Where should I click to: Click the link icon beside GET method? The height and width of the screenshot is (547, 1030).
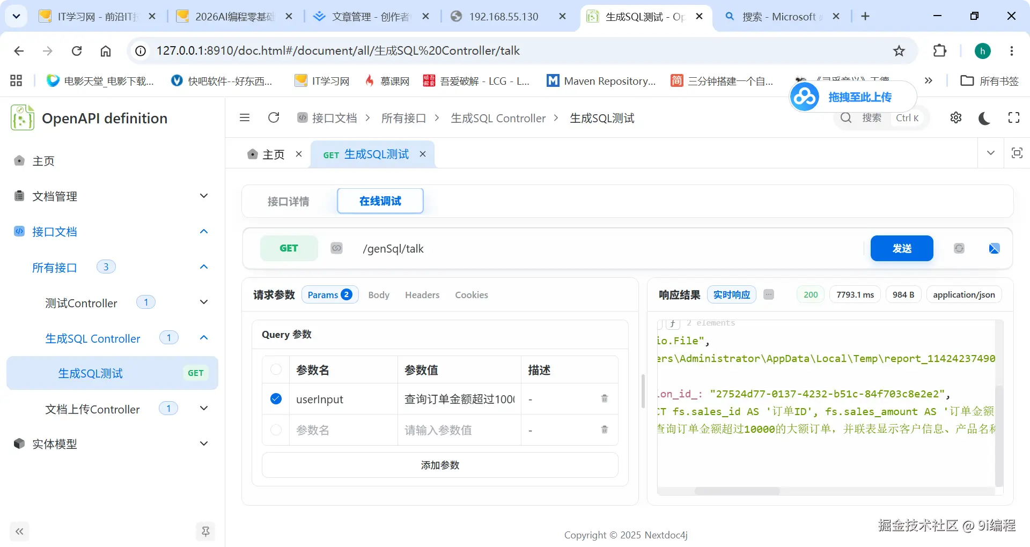click(x=336, y=248)
